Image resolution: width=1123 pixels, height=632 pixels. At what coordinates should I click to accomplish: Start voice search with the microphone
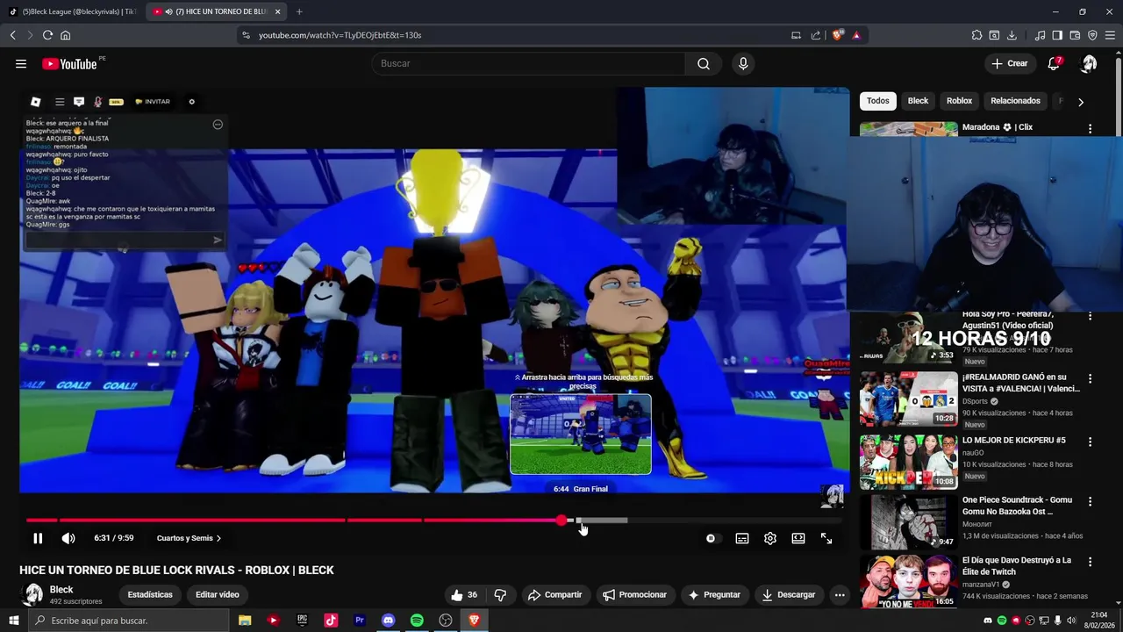coord(743,63)
